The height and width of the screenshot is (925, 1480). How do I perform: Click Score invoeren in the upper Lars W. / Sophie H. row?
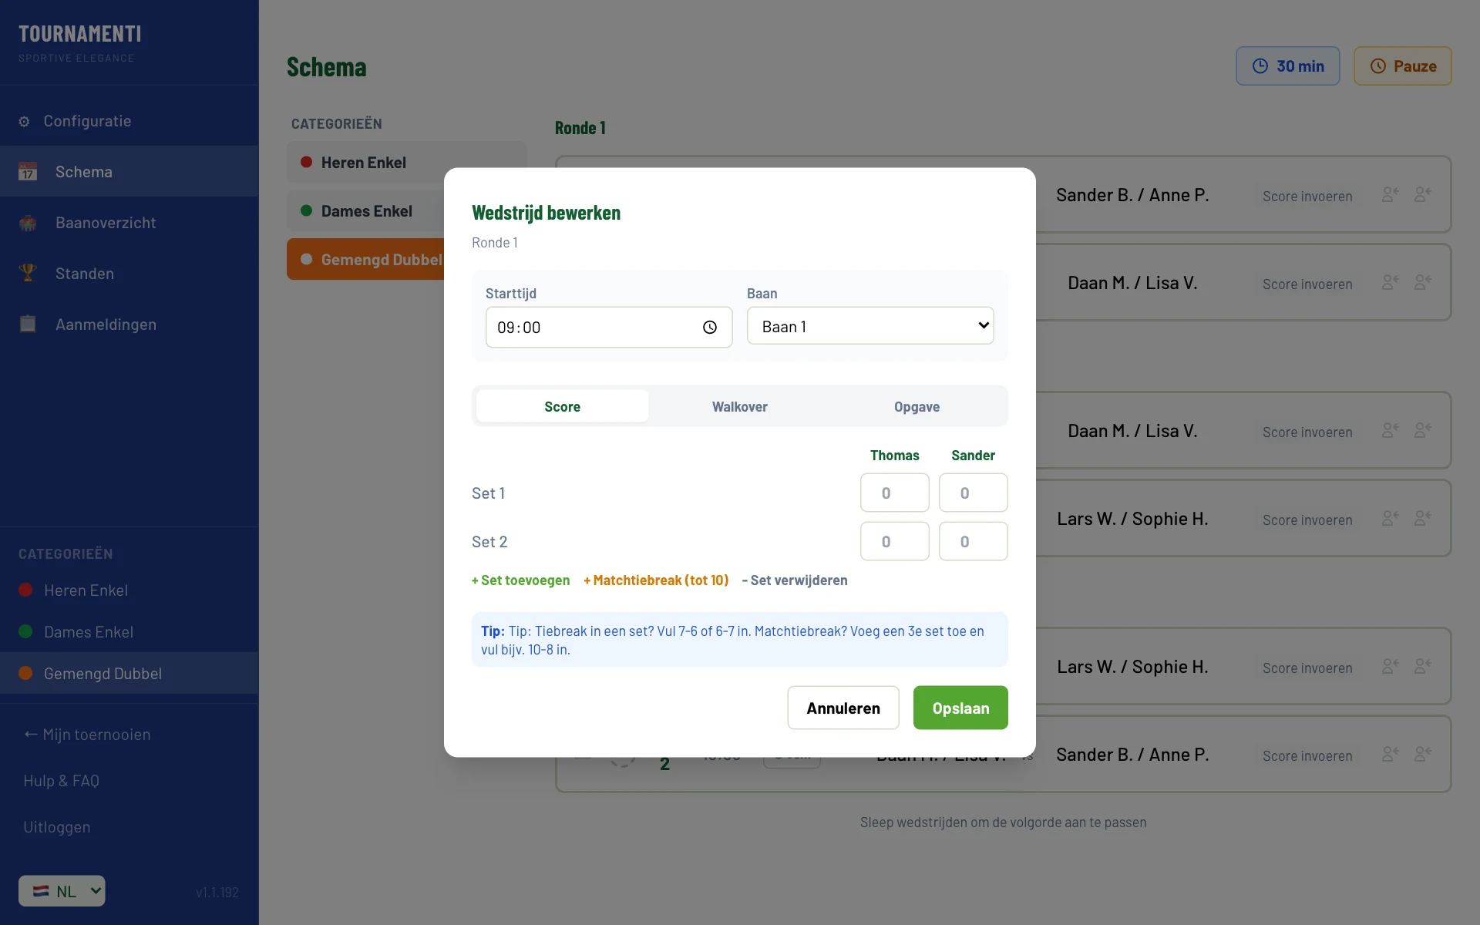1307,520
